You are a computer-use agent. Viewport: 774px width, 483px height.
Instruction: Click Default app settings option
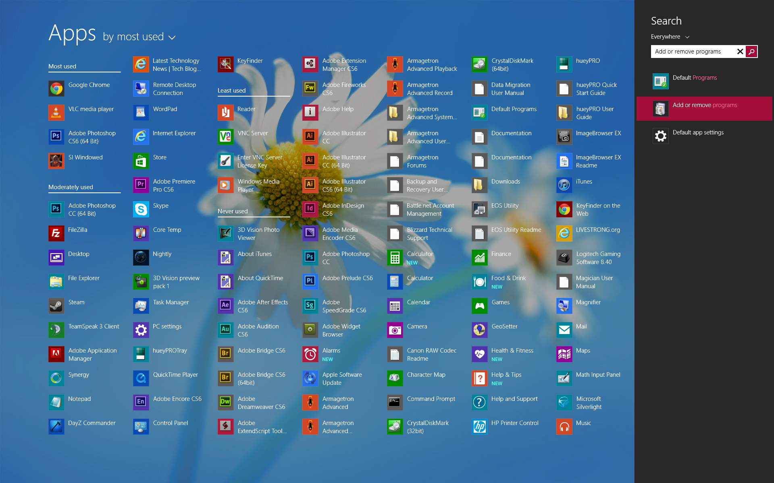698,132
